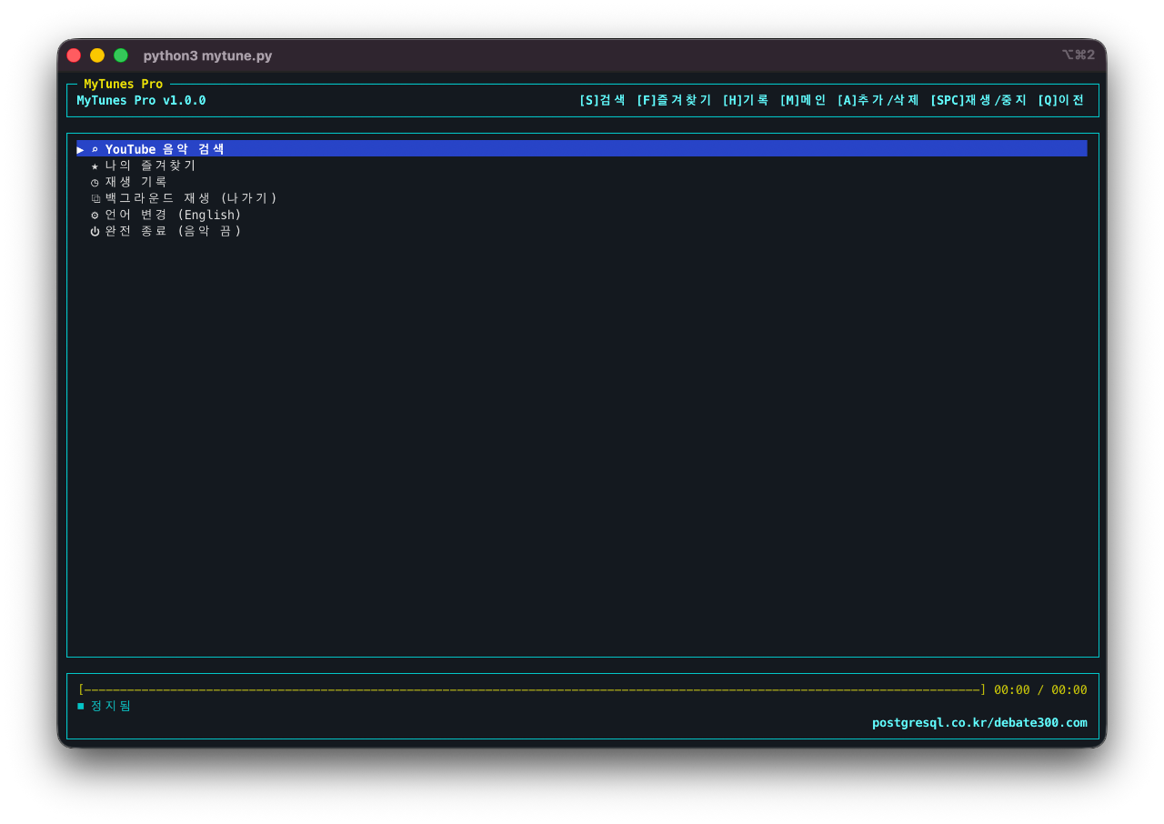This screenshot has width=1164, height=824.
Task: Click the ▶ arrow on the highlighted row
Action: click(x=80, y=149)
